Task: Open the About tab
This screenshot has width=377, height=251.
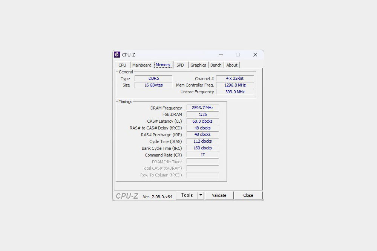Action: (x=232, y=65)
